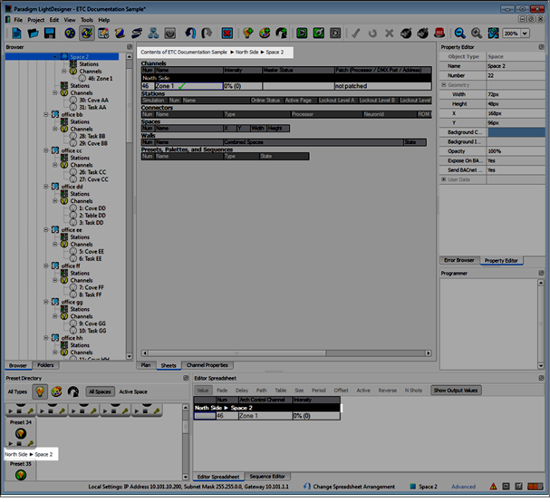Click the Undo arrow icon
This screenshot has height=502, width=550.
click(190, 34)
